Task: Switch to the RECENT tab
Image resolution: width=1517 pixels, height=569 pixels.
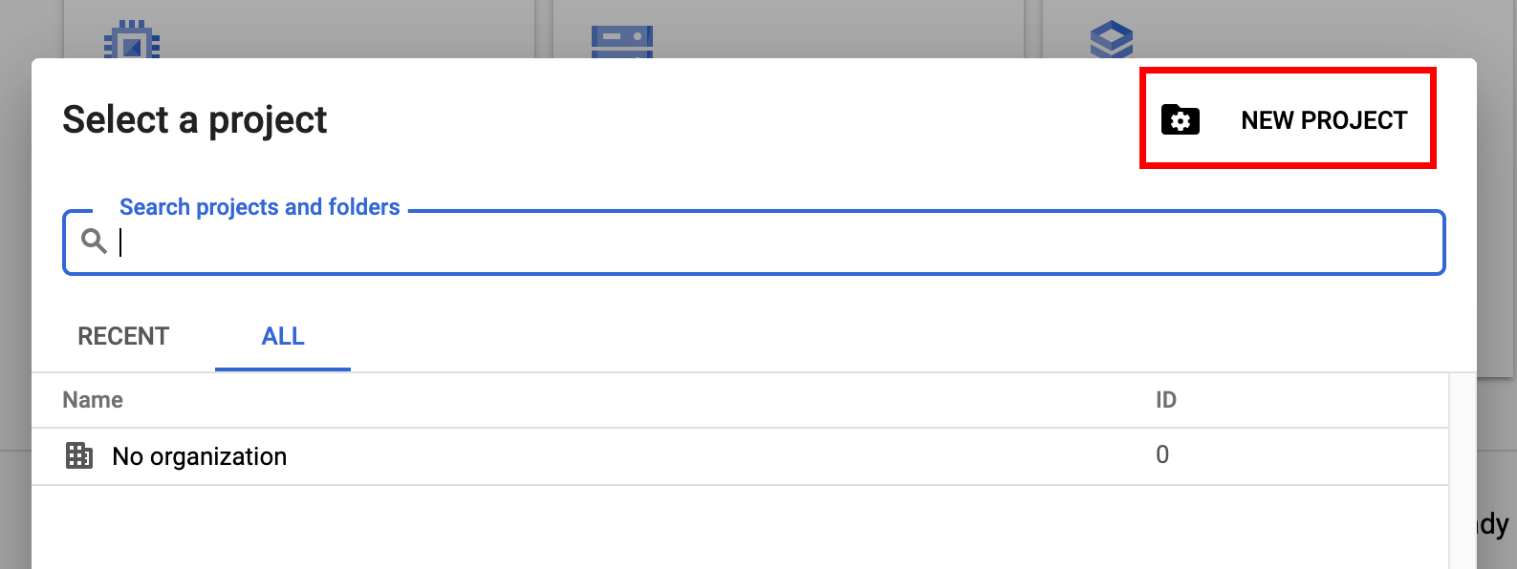Action: coord(123,336)
